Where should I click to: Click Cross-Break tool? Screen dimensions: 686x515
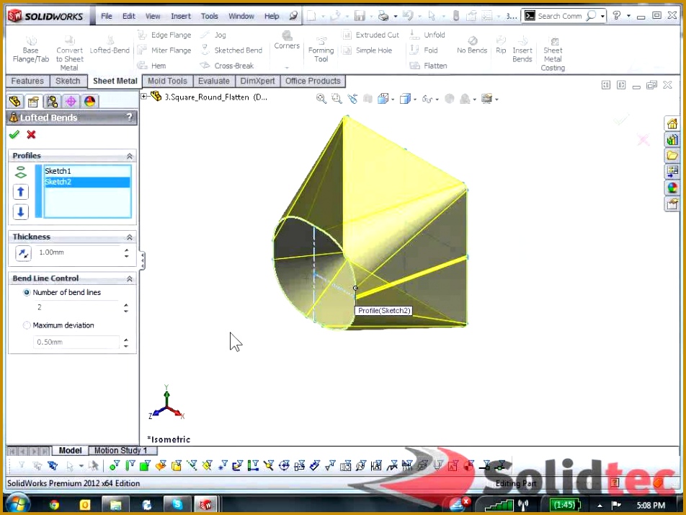227,66
